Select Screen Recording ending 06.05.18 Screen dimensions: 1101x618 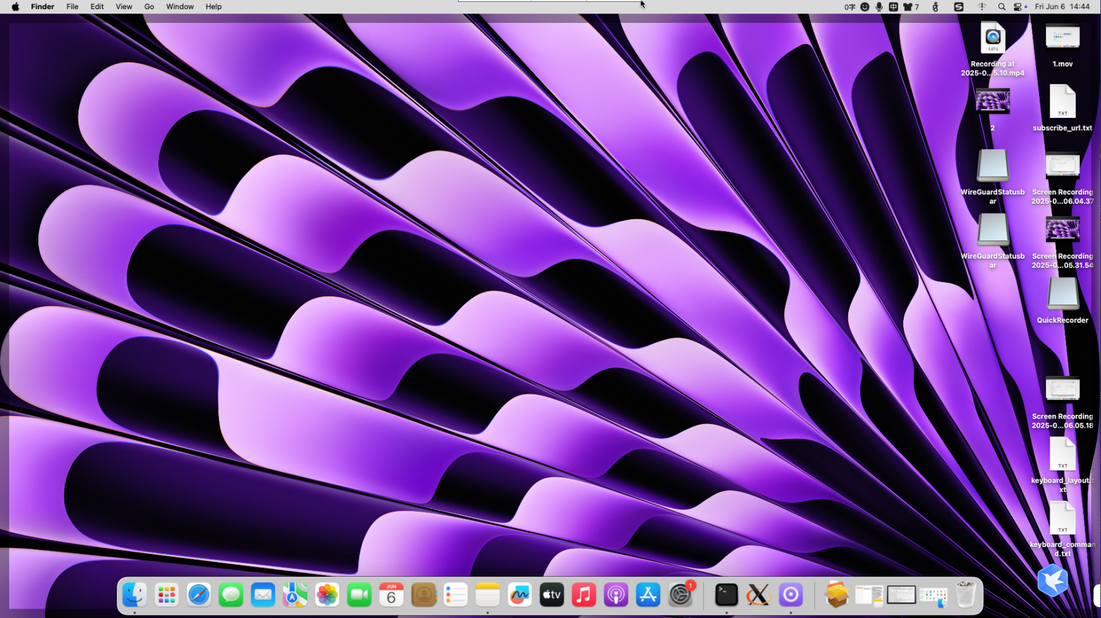coord(1063,403)
